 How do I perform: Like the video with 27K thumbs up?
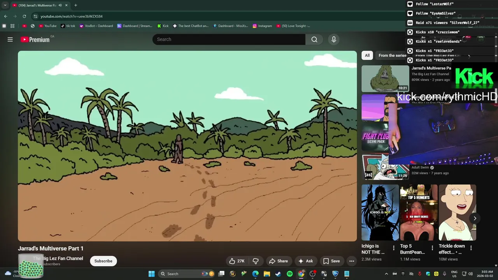pos(237,261)
